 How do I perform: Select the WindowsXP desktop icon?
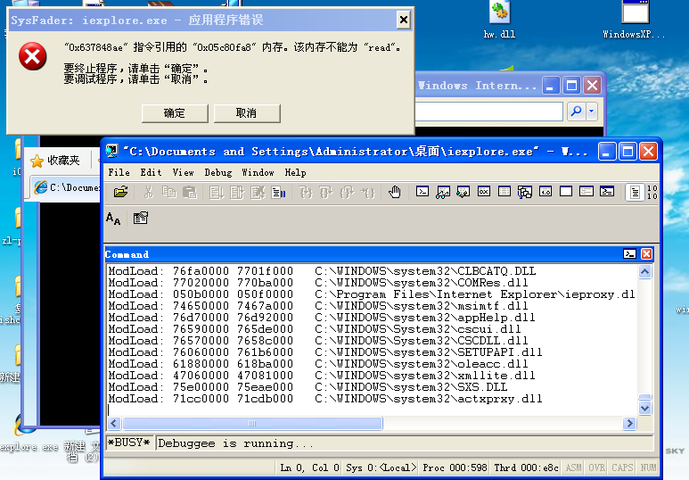(x=634, y=21)
